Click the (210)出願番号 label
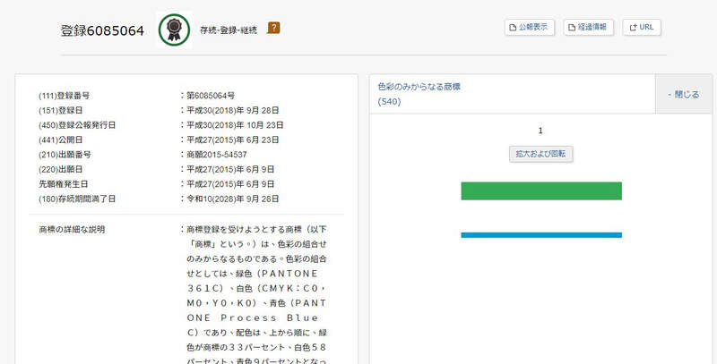The height and width of the screenshot is (364, 717). click(x=65, y=155)
